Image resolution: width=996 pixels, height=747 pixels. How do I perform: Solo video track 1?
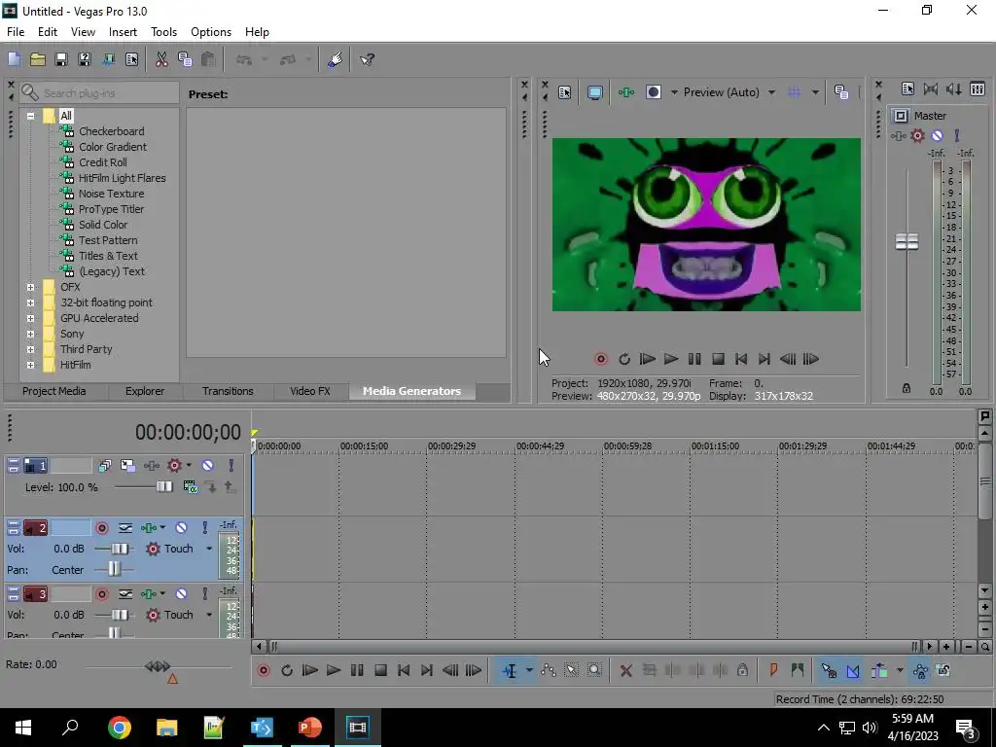pyautogui.click(x=231, y=466)
